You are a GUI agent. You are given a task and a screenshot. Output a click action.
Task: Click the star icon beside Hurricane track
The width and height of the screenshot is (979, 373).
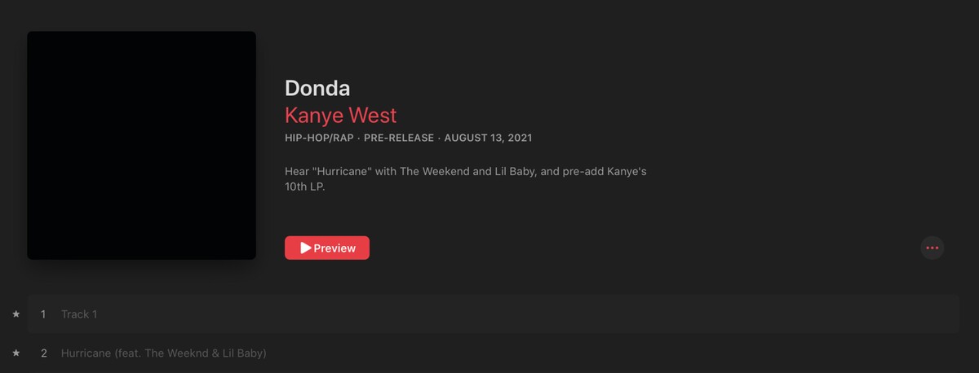pos(16,353)
